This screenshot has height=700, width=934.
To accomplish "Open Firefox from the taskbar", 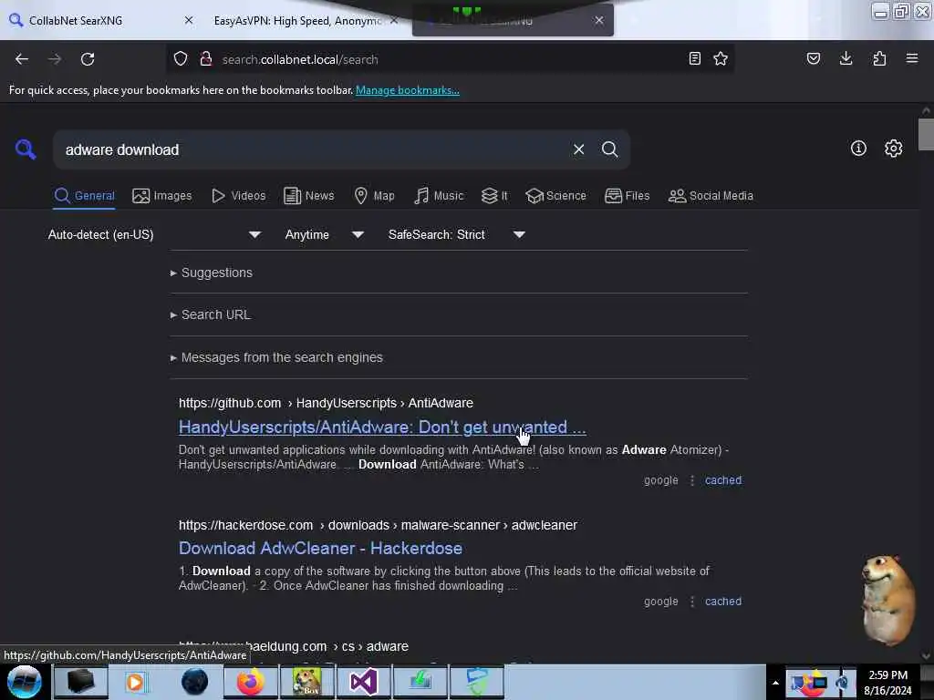I will (x=251, y=682).
